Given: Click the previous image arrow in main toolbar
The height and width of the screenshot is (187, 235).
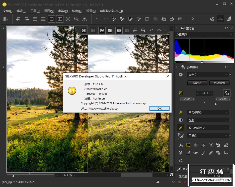Looking at the screenshot, I should (x=18, y=19).
